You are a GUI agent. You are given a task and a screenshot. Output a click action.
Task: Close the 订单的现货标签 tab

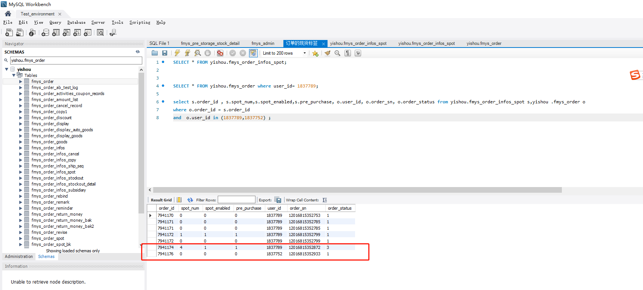(x=323, y=44)
